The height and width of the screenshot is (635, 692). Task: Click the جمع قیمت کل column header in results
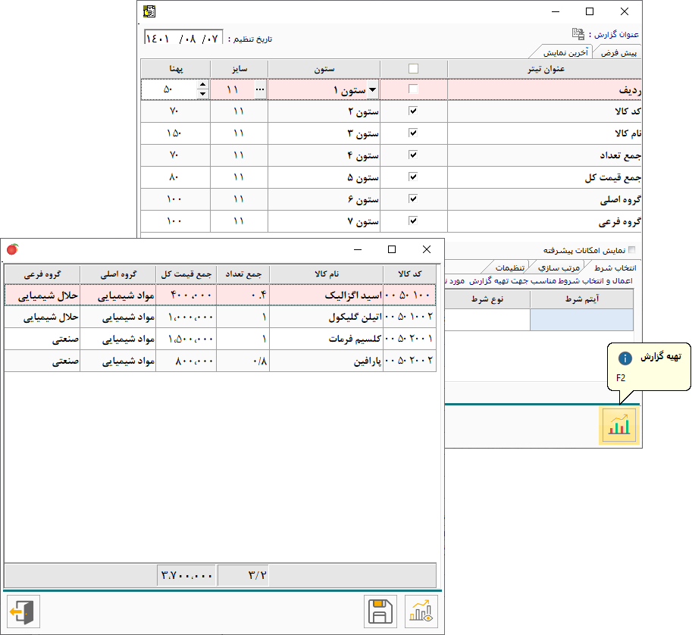pyautogui.click(x=186, y=274)
